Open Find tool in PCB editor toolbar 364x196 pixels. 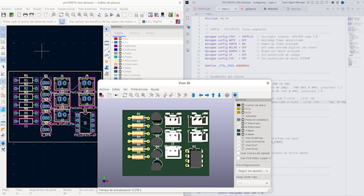click(54, 15)
